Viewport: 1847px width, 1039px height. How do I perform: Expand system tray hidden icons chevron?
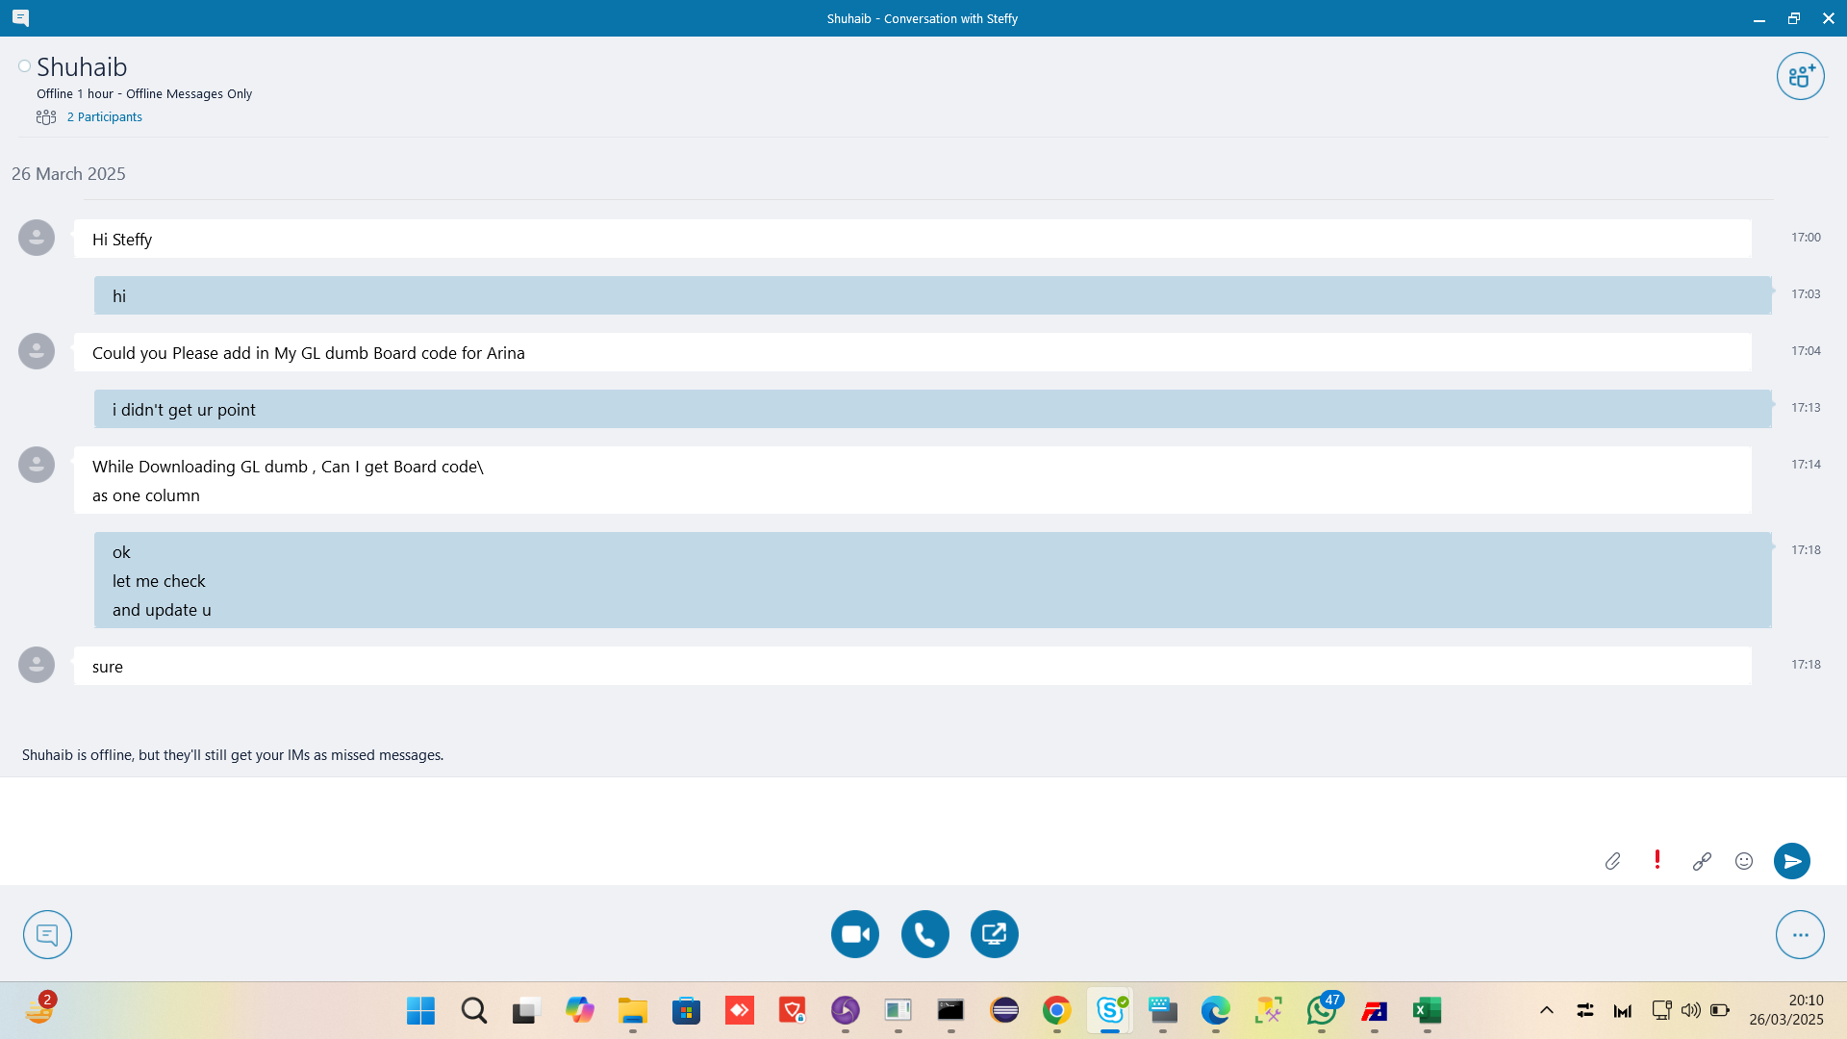[1547, 1010]
